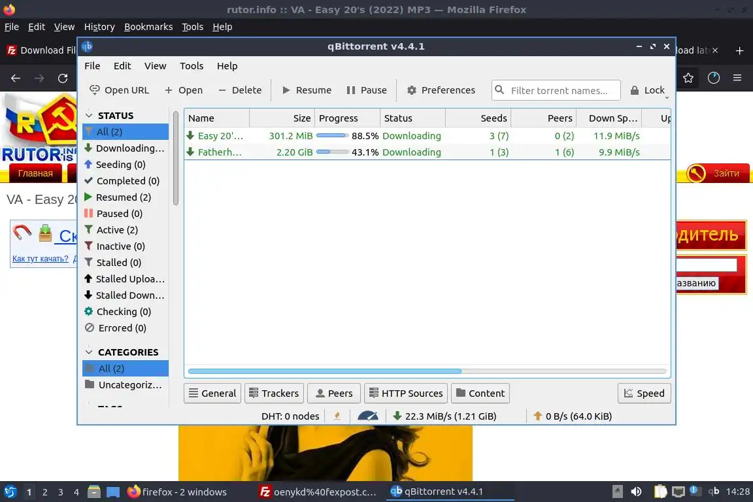The width and height of the screenshot is (753, 502).
Task: Select All (2) under CATEGORIES
Action: tap(125, 369)
